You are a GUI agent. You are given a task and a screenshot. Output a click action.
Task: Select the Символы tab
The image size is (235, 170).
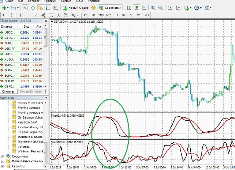pyautogui.click(x=8, y=91)
